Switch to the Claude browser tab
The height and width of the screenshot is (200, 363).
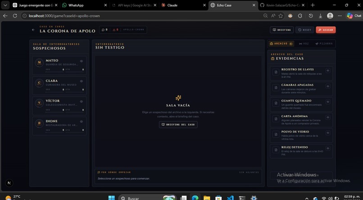(183, 5)
